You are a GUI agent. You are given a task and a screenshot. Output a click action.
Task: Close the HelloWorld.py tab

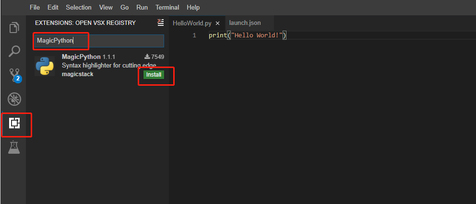tap(217, 23)
